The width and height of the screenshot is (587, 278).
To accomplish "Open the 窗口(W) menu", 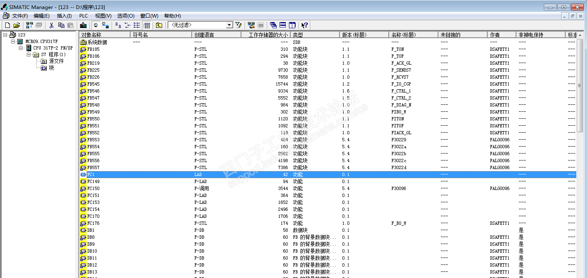I will [x=149, y=16].
